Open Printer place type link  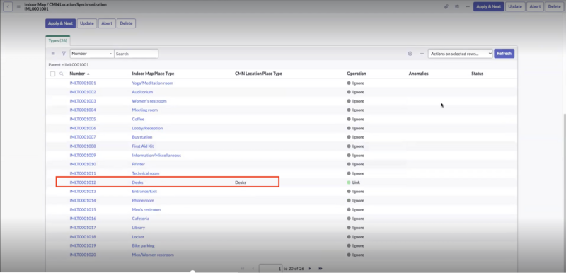[138, 164]
